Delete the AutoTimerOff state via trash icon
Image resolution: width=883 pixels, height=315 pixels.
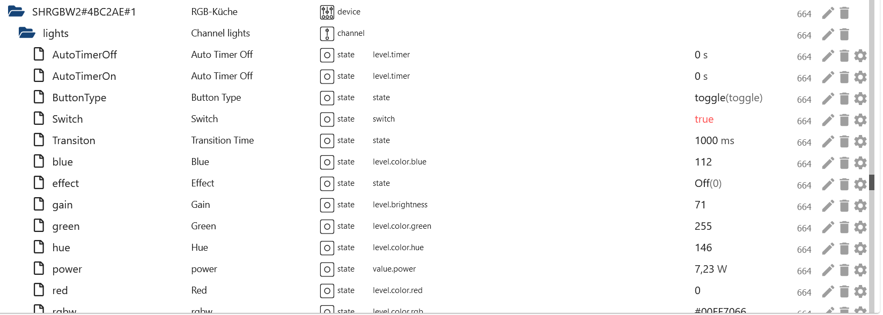[x=844, y=56]
